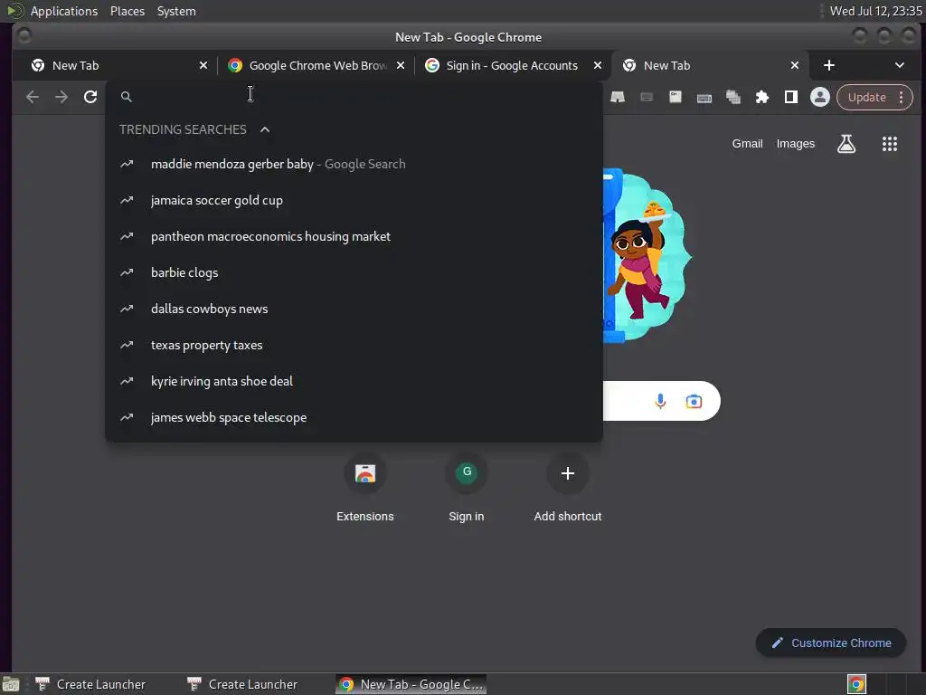This screenshot has height=695, width=926.
Task: Go back using the back arrow
Action: point(33,97)
